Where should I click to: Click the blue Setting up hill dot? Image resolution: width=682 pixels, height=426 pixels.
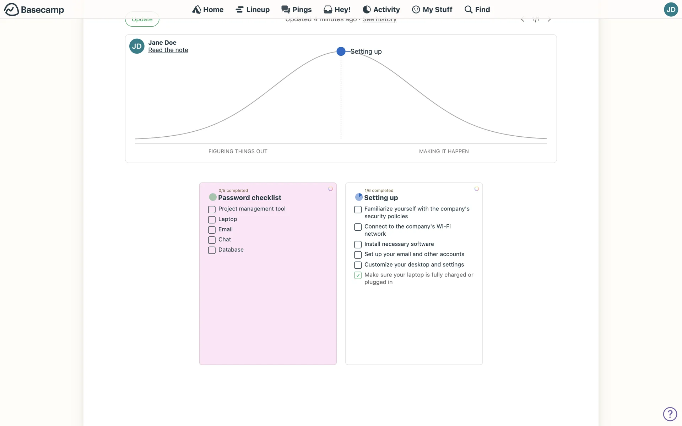[341, 51]
